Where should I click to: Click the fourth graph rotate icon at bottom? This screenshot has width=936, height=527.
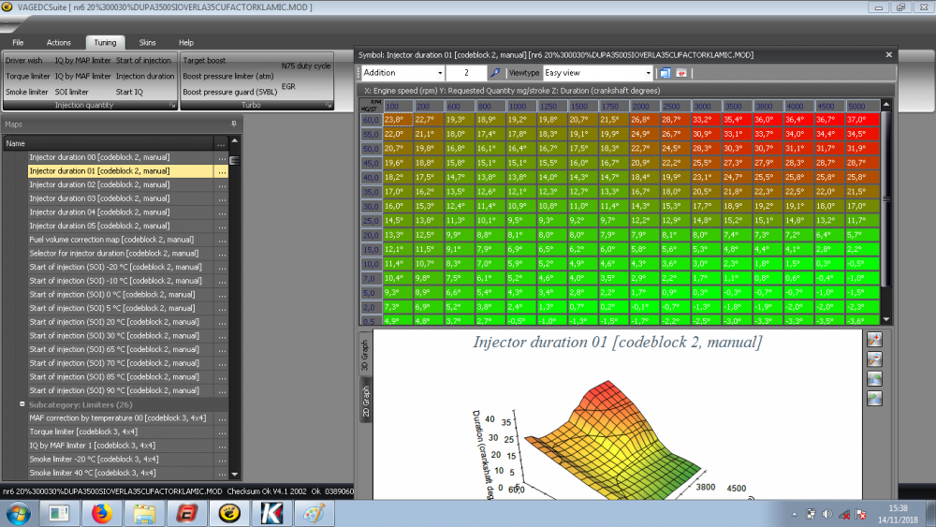874,399
